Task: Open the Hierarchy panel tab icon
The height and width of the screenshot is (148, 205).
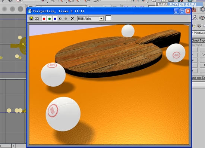Action: (x=195, y=18)
